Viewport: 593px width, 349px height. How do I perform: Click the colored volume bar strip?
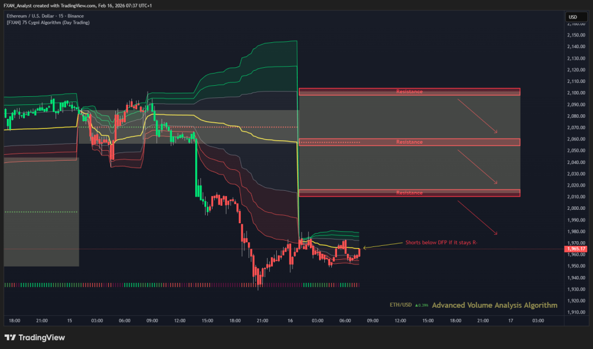point(181,285)
